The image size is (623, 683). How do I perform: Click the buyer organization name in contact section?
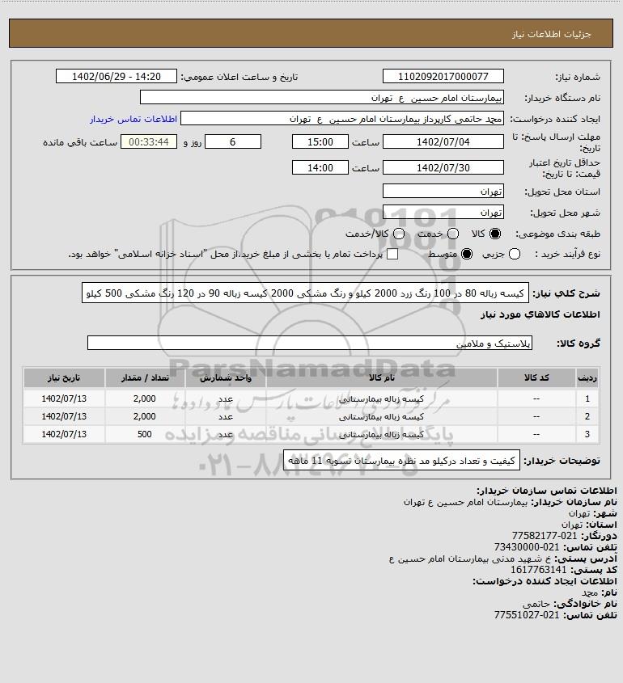[x=465, y=502]
